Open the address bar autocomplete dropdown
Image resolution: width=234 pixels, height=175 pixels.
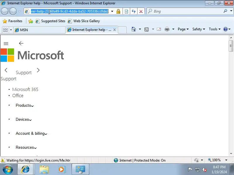(112, 11)
